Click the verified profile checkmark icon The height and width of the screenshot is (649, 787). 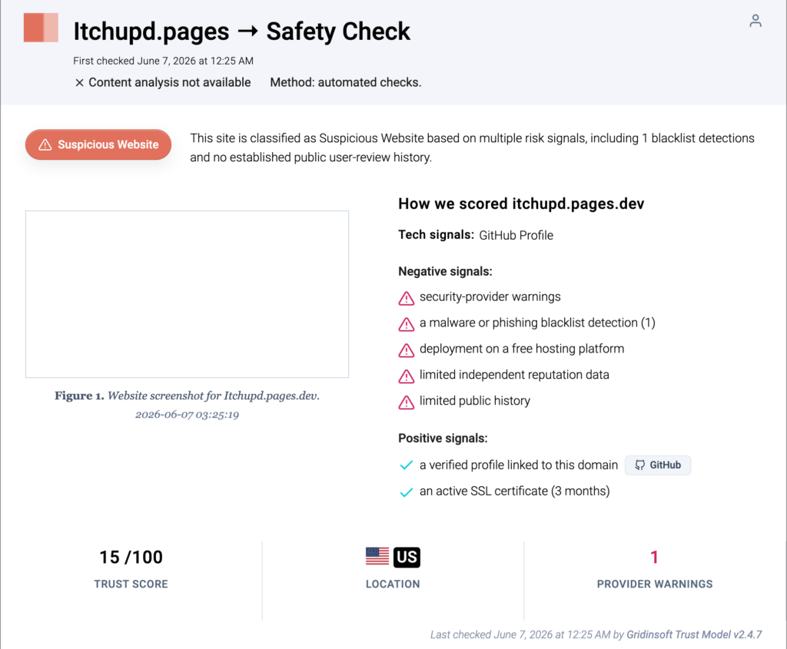point(406,465)
